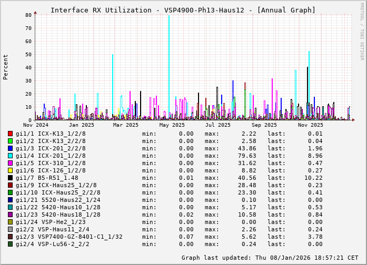The width and height of the screenshot is (367, 265).
Task: Select the blue gi1/3 ICX-201_2/2/8 swatch
Action: 11,148
